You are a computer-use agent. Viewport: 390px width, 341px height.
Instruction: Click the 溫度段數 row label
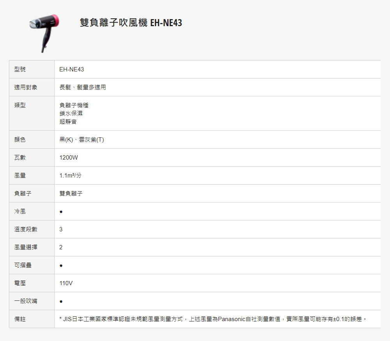tap(26, 229)
